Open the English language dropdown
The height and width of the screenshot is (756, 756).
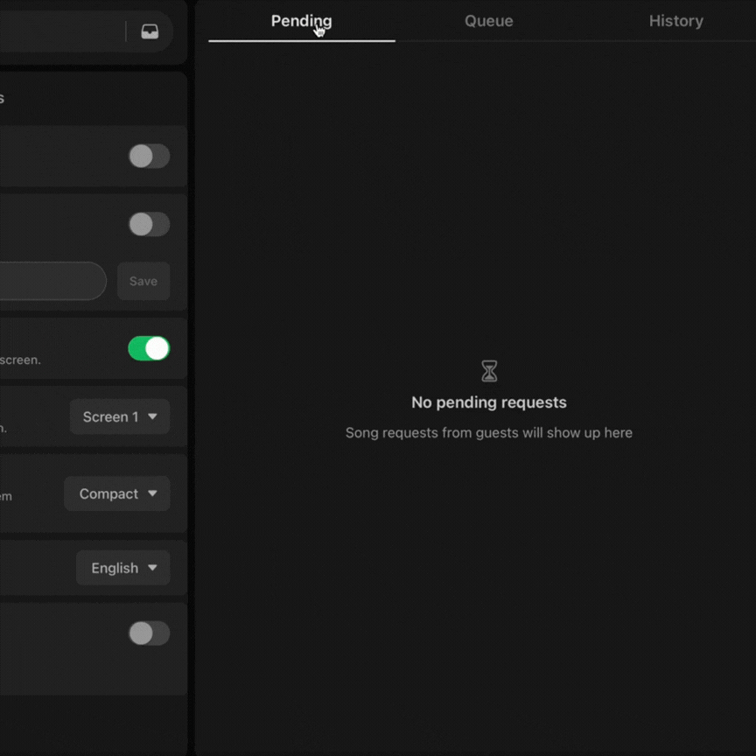click(123, 568)
